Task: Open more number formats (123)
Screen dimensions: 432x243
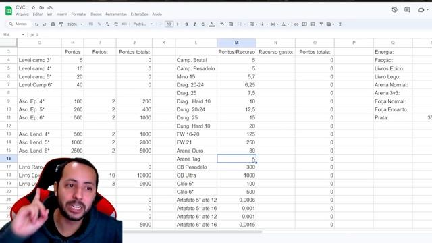Action: click(x=124, y=24)
